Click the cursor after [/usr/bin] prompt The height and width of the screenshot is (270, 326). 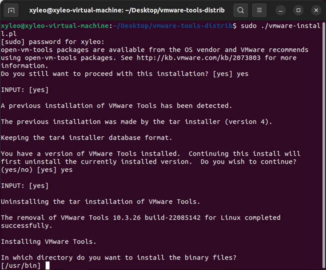(47, 265)
